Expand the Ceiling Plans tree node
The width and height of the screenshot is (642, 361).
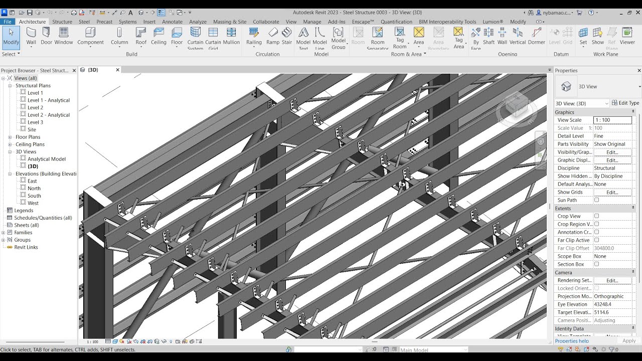(10, 144)
